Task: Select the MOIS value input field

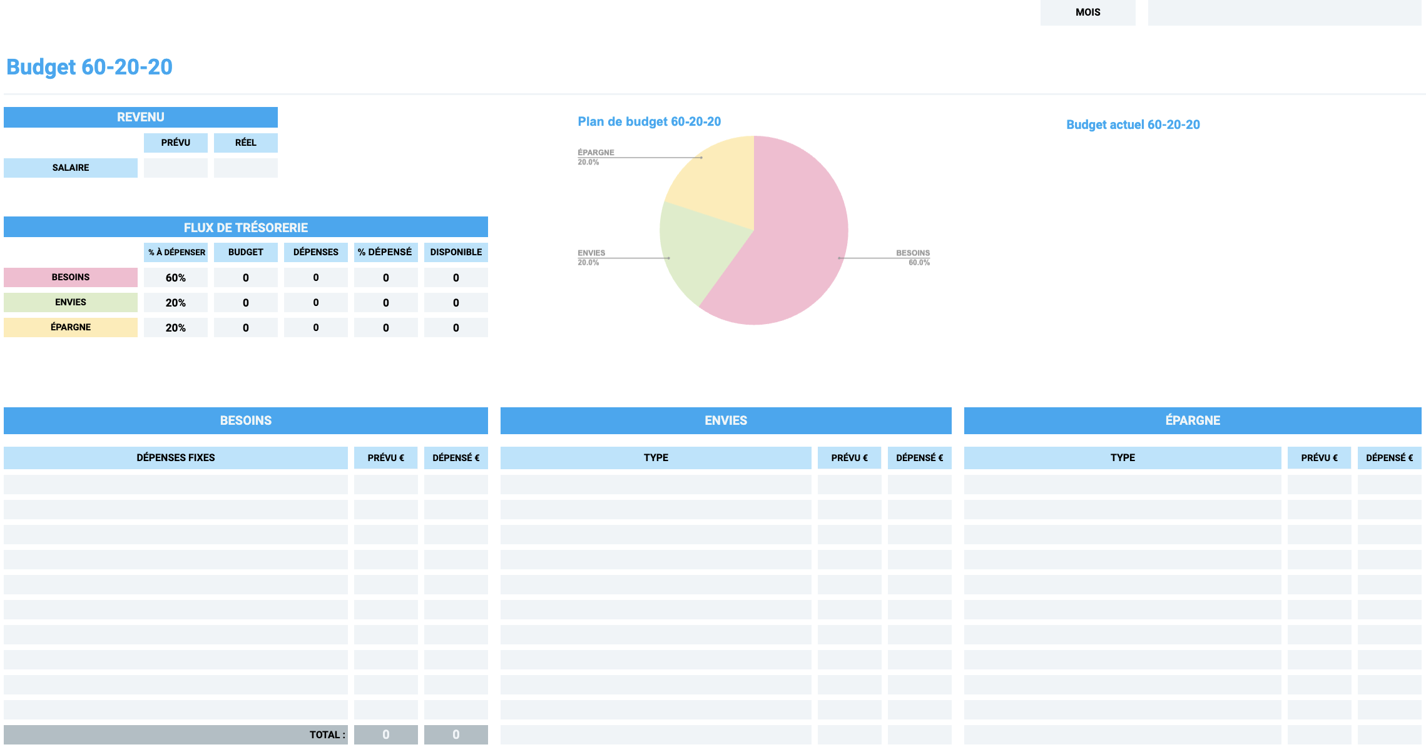Action: (x=1284, y=13)
